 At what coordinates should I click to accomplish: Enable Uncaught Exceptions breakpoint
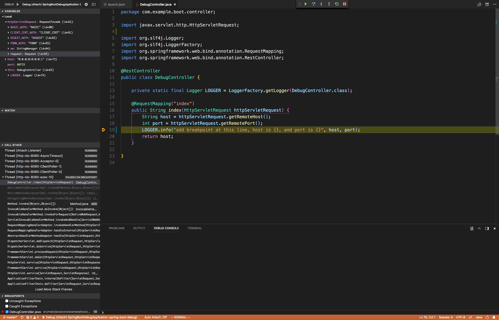7,301
